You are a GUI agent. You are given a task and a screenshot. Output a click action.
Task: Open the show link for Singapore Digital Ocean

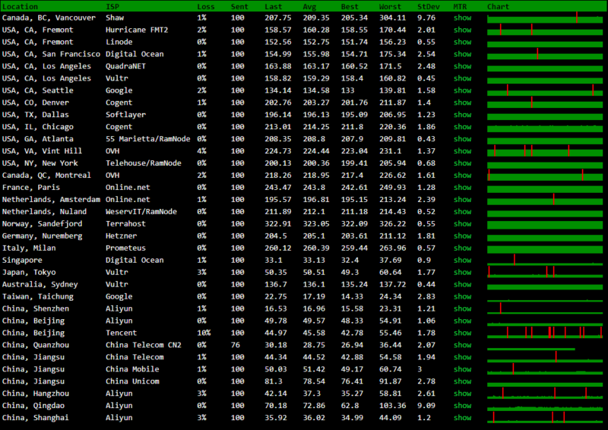(462, 260)
